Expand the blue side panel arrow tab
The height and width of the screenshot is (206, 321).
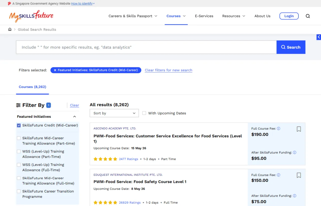click(x=319, y=37)
